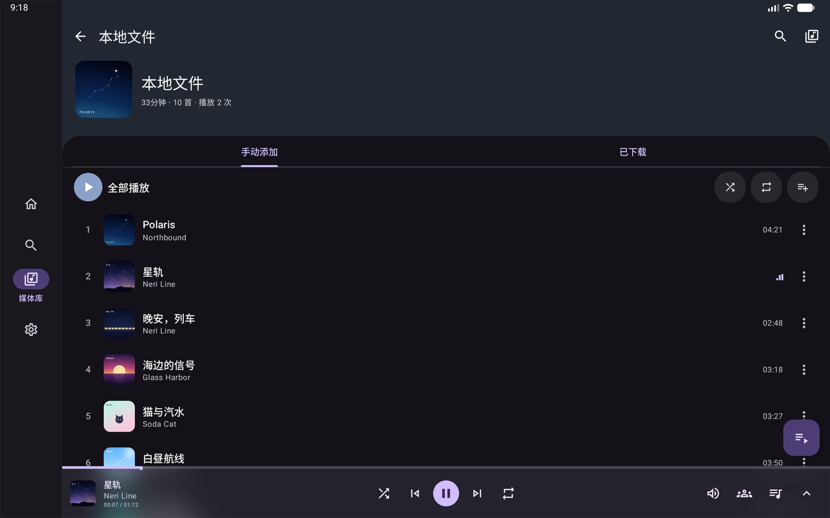
Task: Click the now-playing 星轨 cover in the player bar
Action: click(x=83, y=493)
